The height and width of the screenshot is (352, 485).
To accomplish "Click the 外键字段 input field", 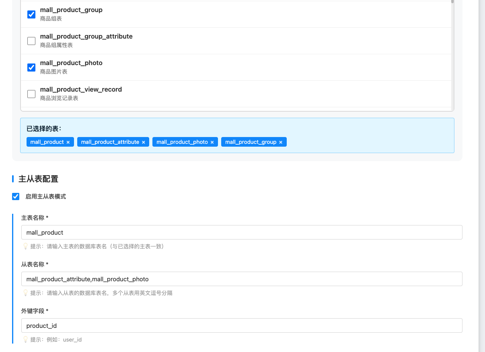I will coord(241,325).
